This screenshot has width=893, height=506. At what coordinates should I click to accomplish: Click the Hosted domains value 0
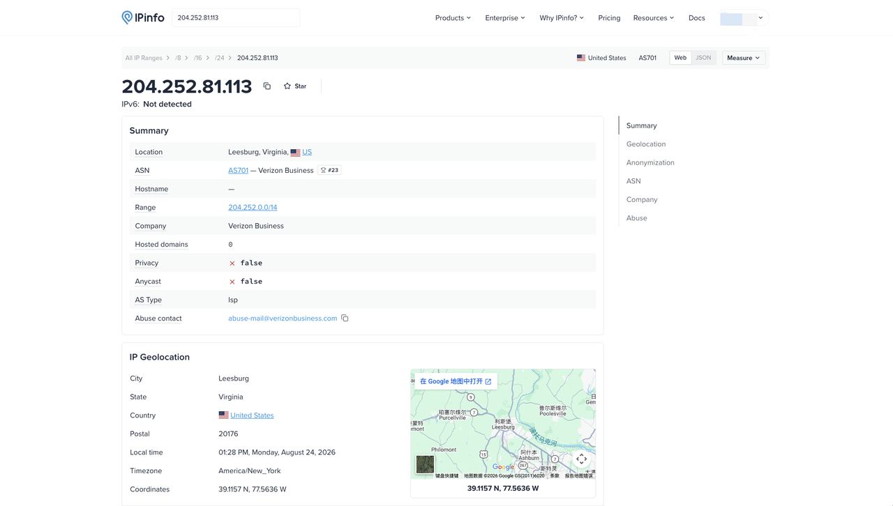[x=230, y=245]
